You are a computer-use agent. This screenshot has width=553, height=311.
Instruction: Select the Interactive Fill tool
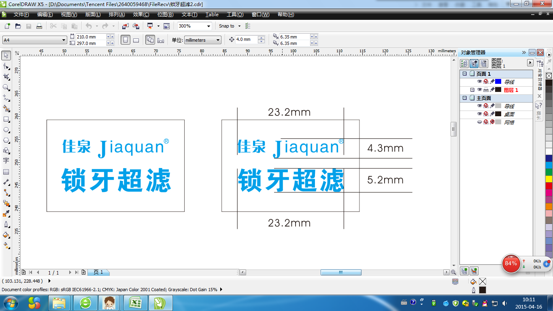click(x=6, y=245)
